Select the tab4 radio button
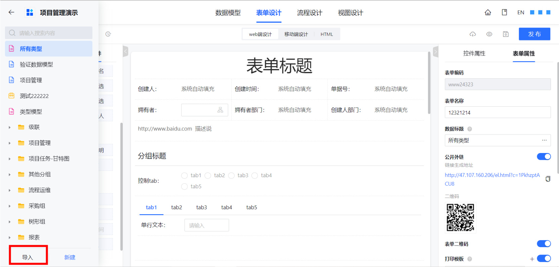559x267 pixels. [x=255, y=176]
